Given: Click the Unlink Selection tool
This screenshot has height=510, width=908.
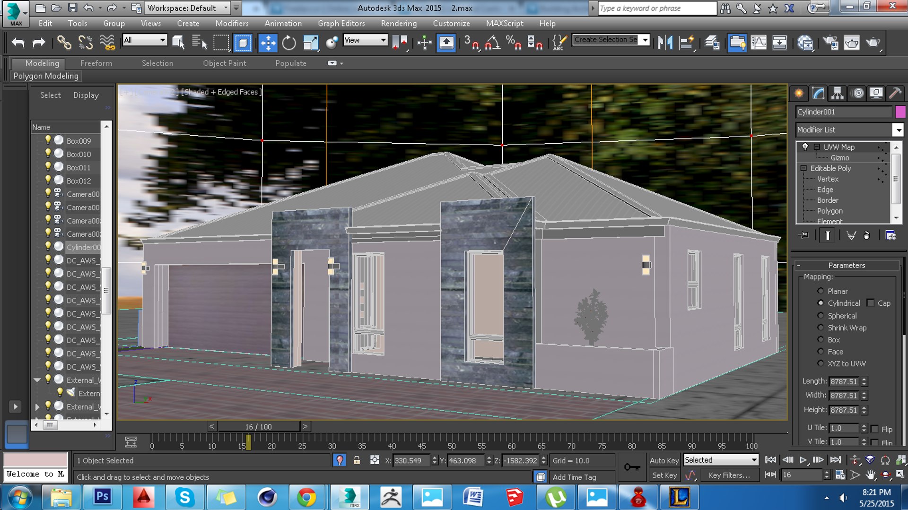Looking at the screenshot, I should click(x=86, y=43).
